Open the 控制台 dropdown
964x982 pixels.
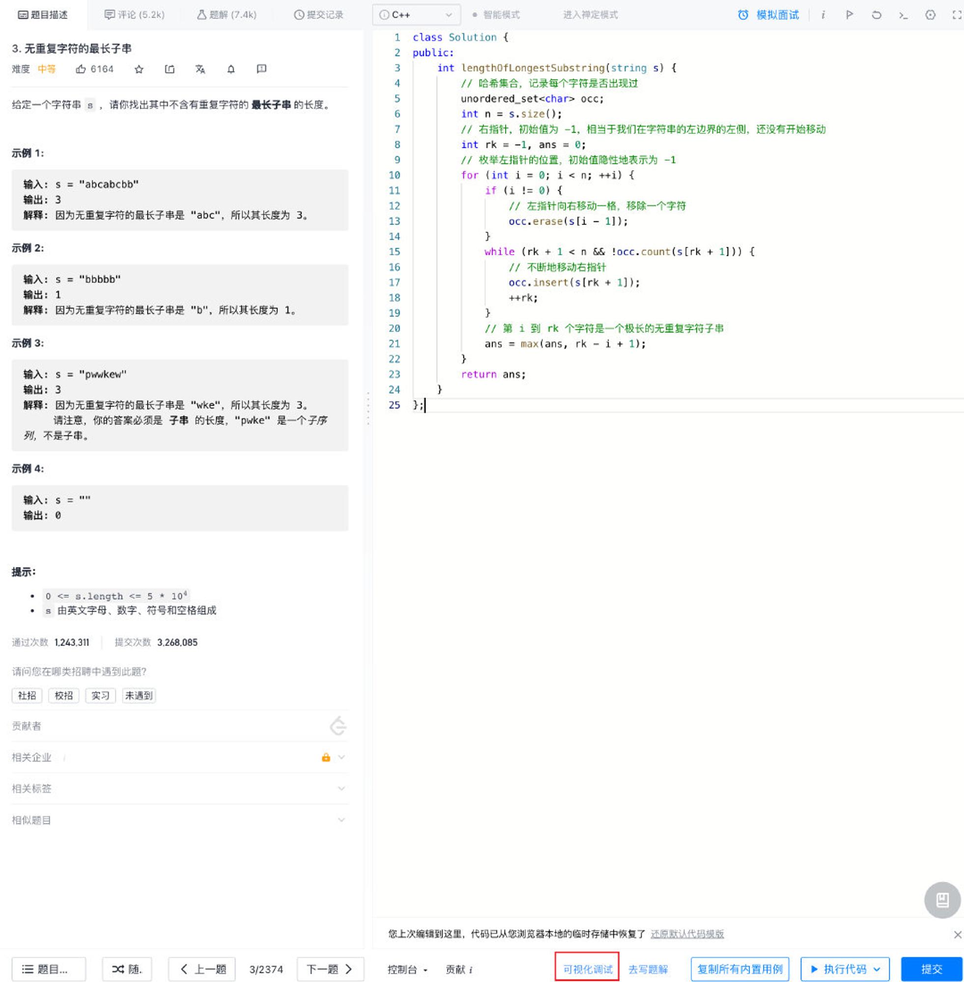pyautogui.click(x=407, y=969)
